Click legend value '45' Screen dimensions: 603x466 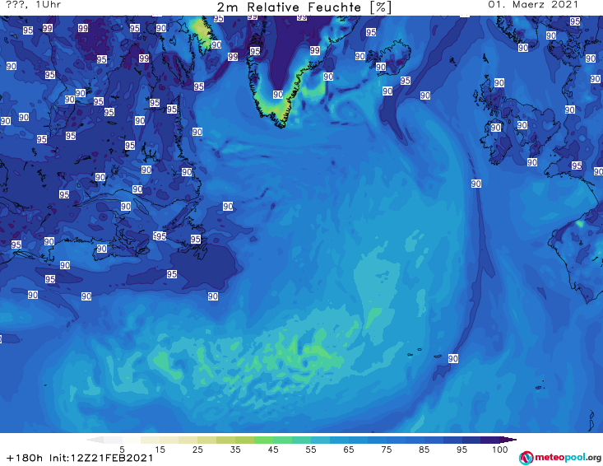tap(273, 450)
